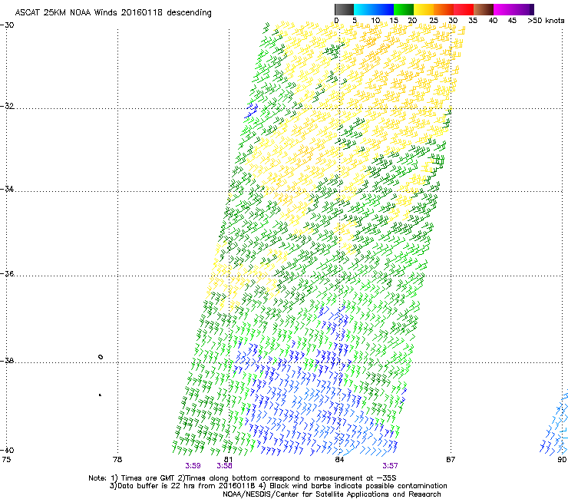Select the gray 0-5 knots legend swatch
The image size is (568, 499).
(x=344, y=9)
